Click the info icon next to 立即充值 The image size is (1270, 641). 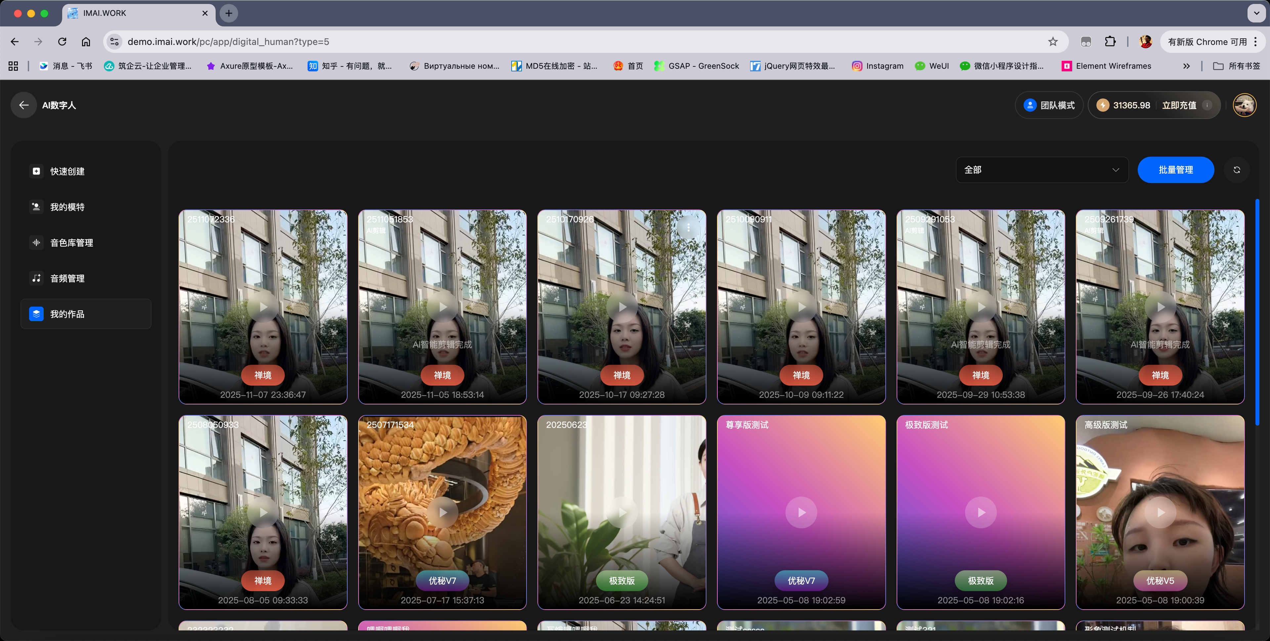pyautogui.click(x=1207, y=105)
